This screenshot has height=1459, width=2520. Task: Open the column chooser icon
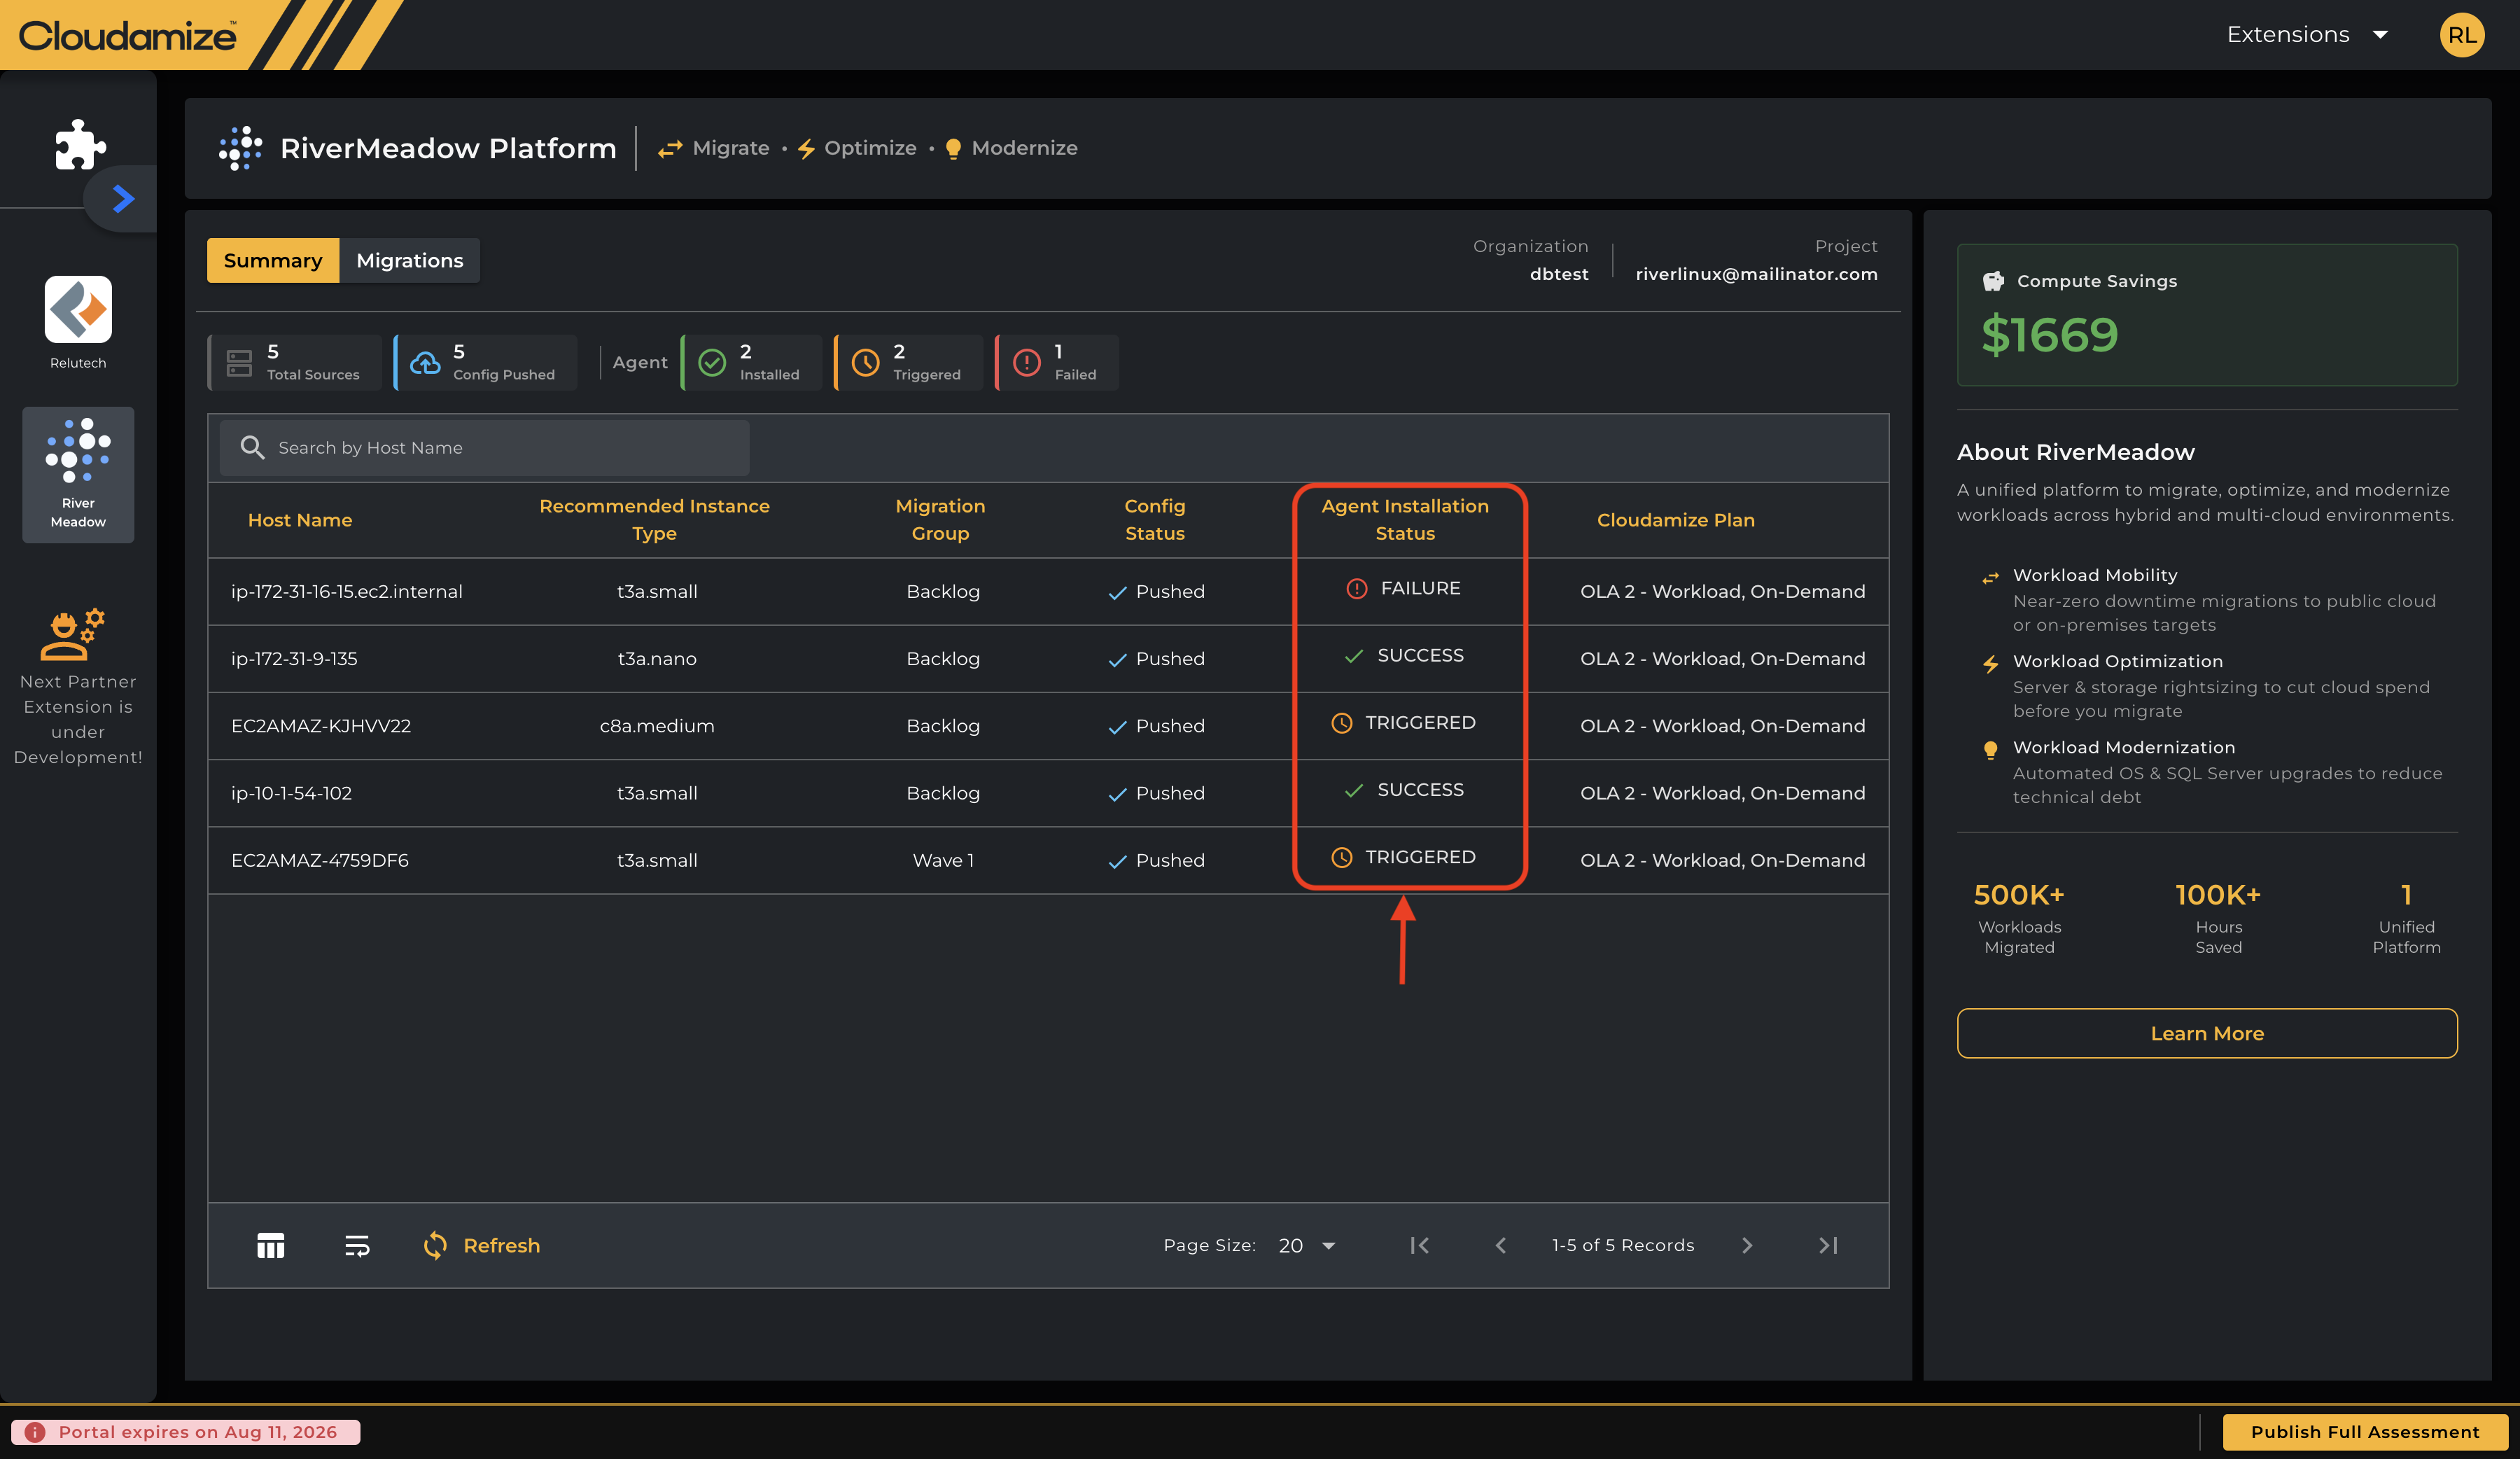270,1245
